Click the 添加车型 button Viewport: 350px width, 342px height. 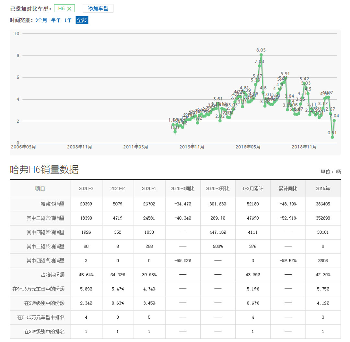click(x=98, y=8)
